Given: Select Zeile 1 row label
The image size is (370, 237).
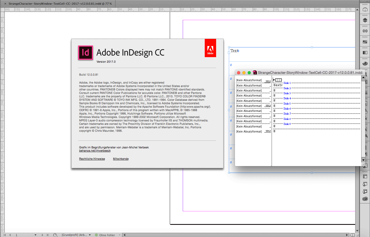Looking at the screenshot, I should click(x=287, y=83).
